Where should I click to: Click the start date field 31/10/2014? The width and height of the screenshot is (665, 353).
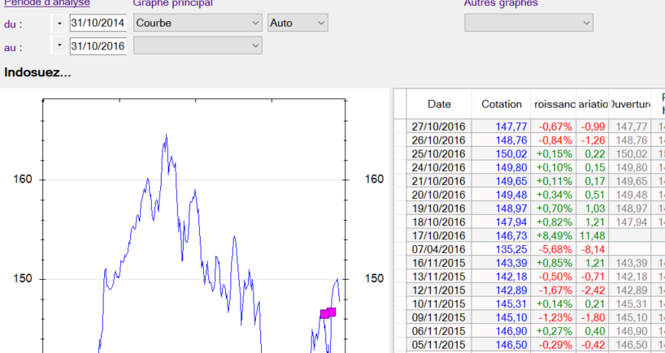coord(98,23)
